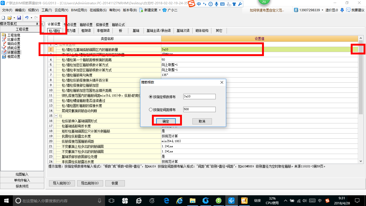Viewport: 366px width, 206px height.
Task: Undo the last action in the toolbar
Action: click(x=27, y=18)
